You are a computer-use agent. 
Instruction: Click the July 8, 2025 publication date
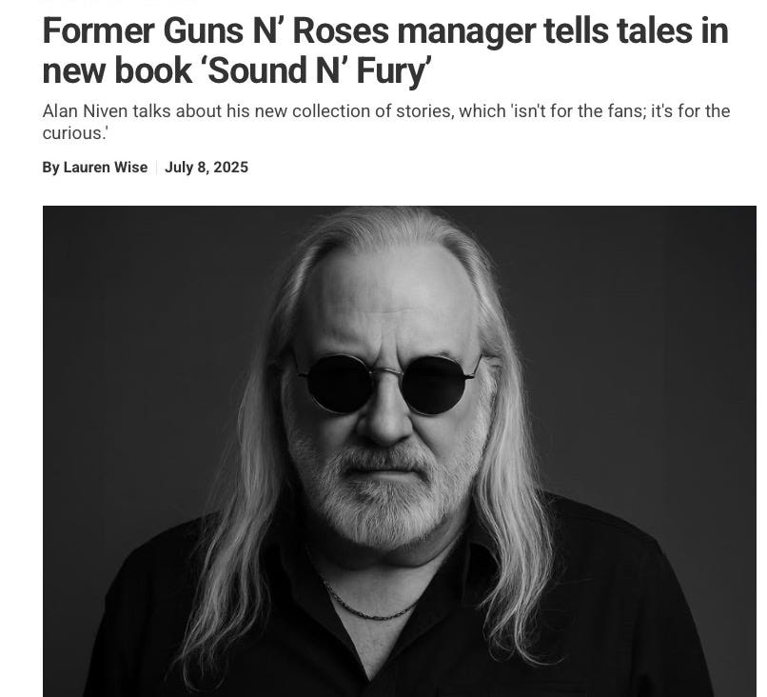click(206, 168)
